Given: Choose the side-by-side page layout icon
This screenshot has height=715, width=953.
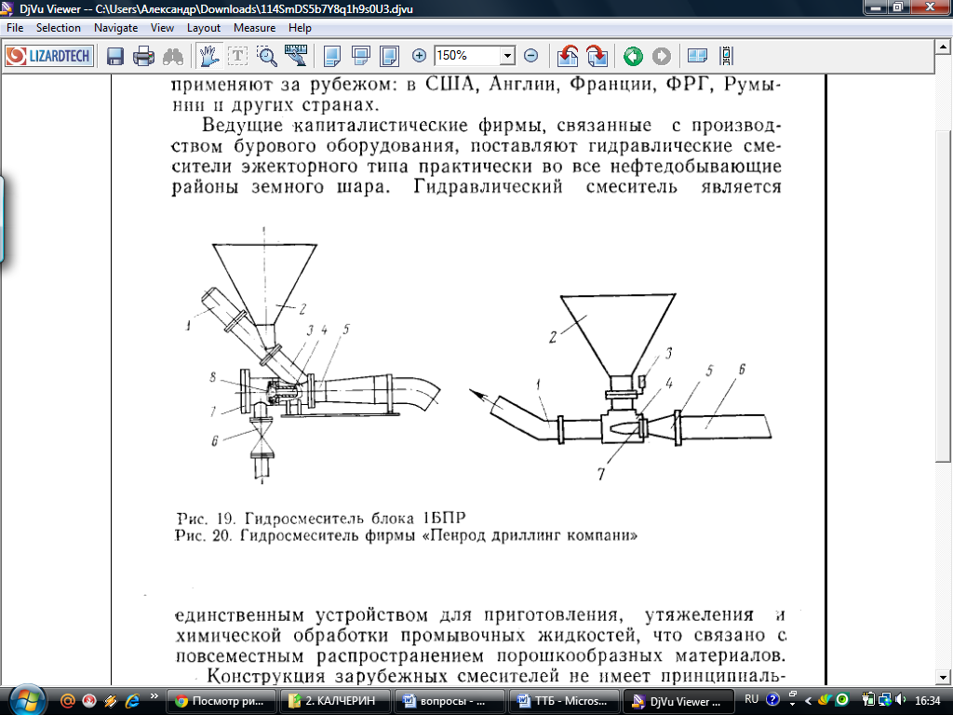Looking at the screenshot, I should [389, 57].
